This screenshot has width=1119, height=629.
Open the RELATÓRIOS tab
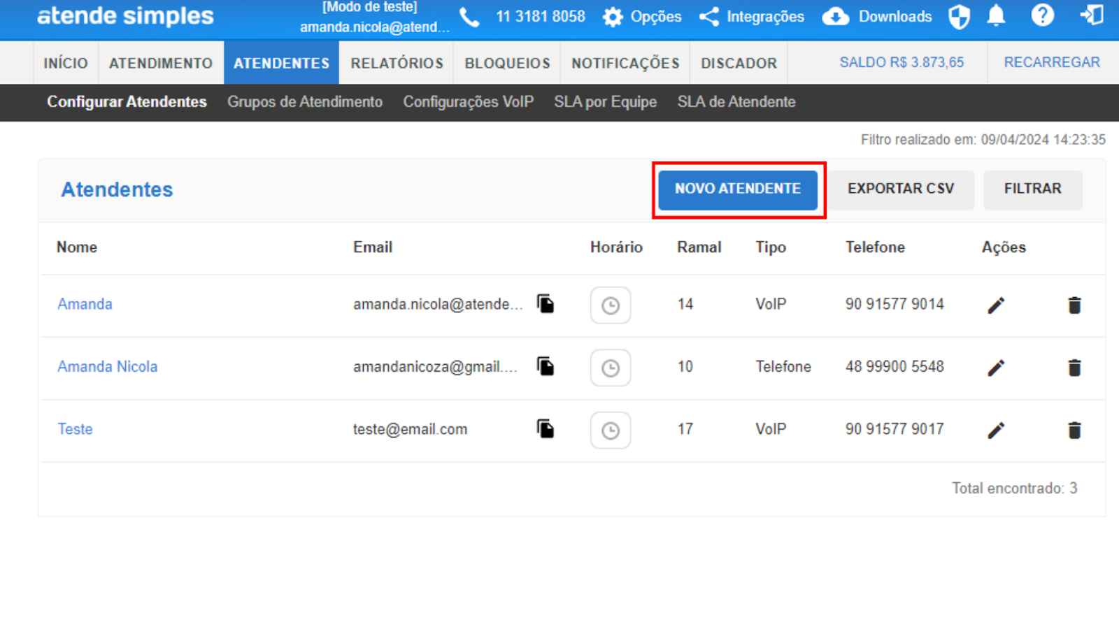[397, 63]
